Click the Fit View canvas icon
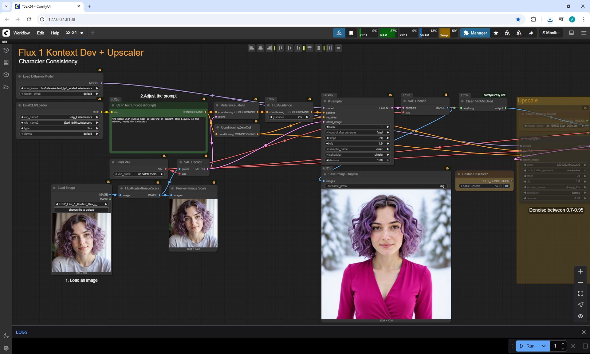Image resolution: width=590 pixels, height=354 pixels. pos(580,293)
